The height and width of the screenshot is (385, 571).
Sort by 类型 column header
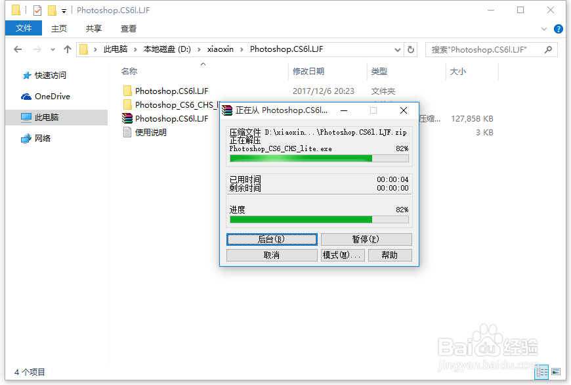pos(379,72)
